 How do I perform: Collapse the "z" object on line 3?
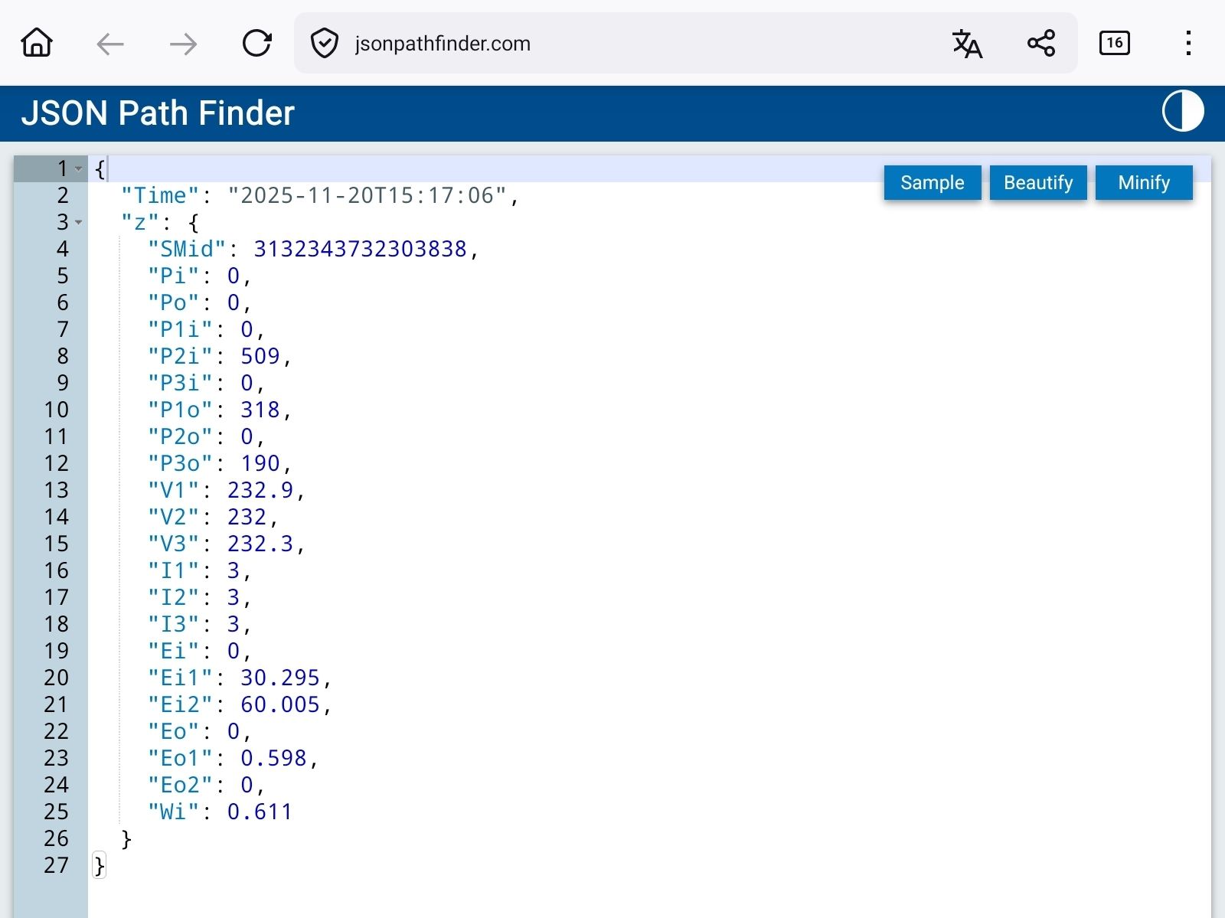[x=77, y=224]
